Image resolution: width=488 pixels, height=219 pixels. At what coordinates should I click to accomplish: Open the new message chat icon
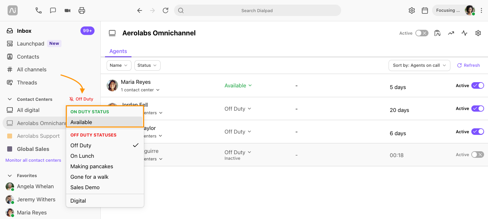pyautogui.click(x=53, y=10)
